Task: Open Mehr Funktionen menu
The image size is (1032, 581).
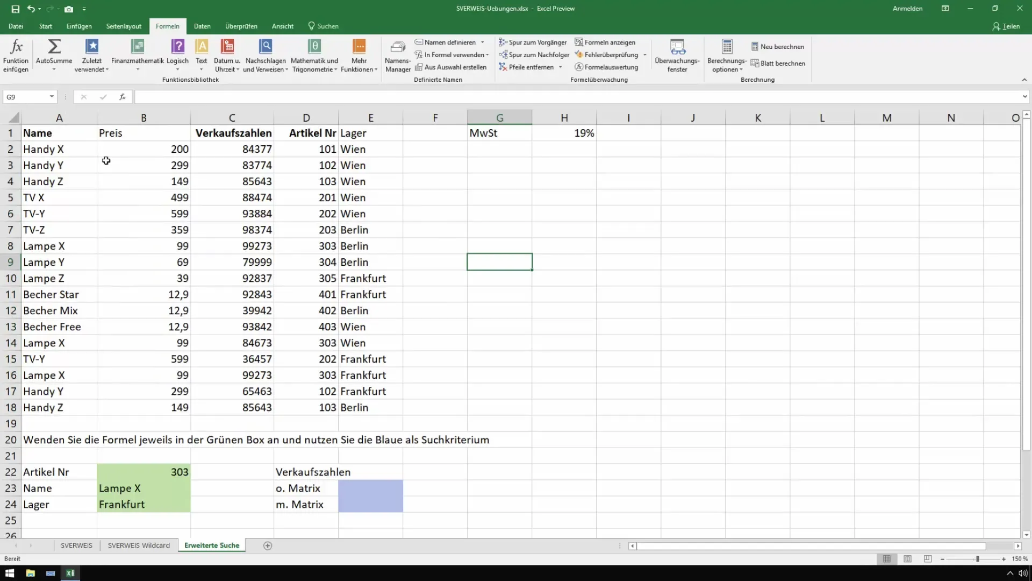Action: pyautogui.click(x=359, y=55)
